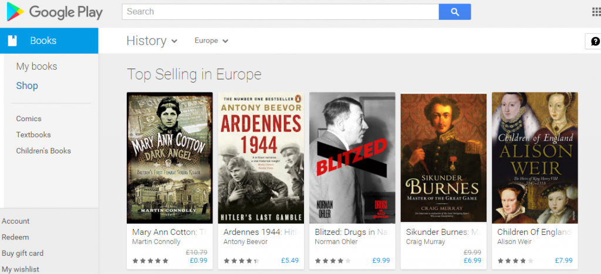Click the star rating under Antony Beevor
Viewport: 601px width, 274px height.
pos(241,261)
